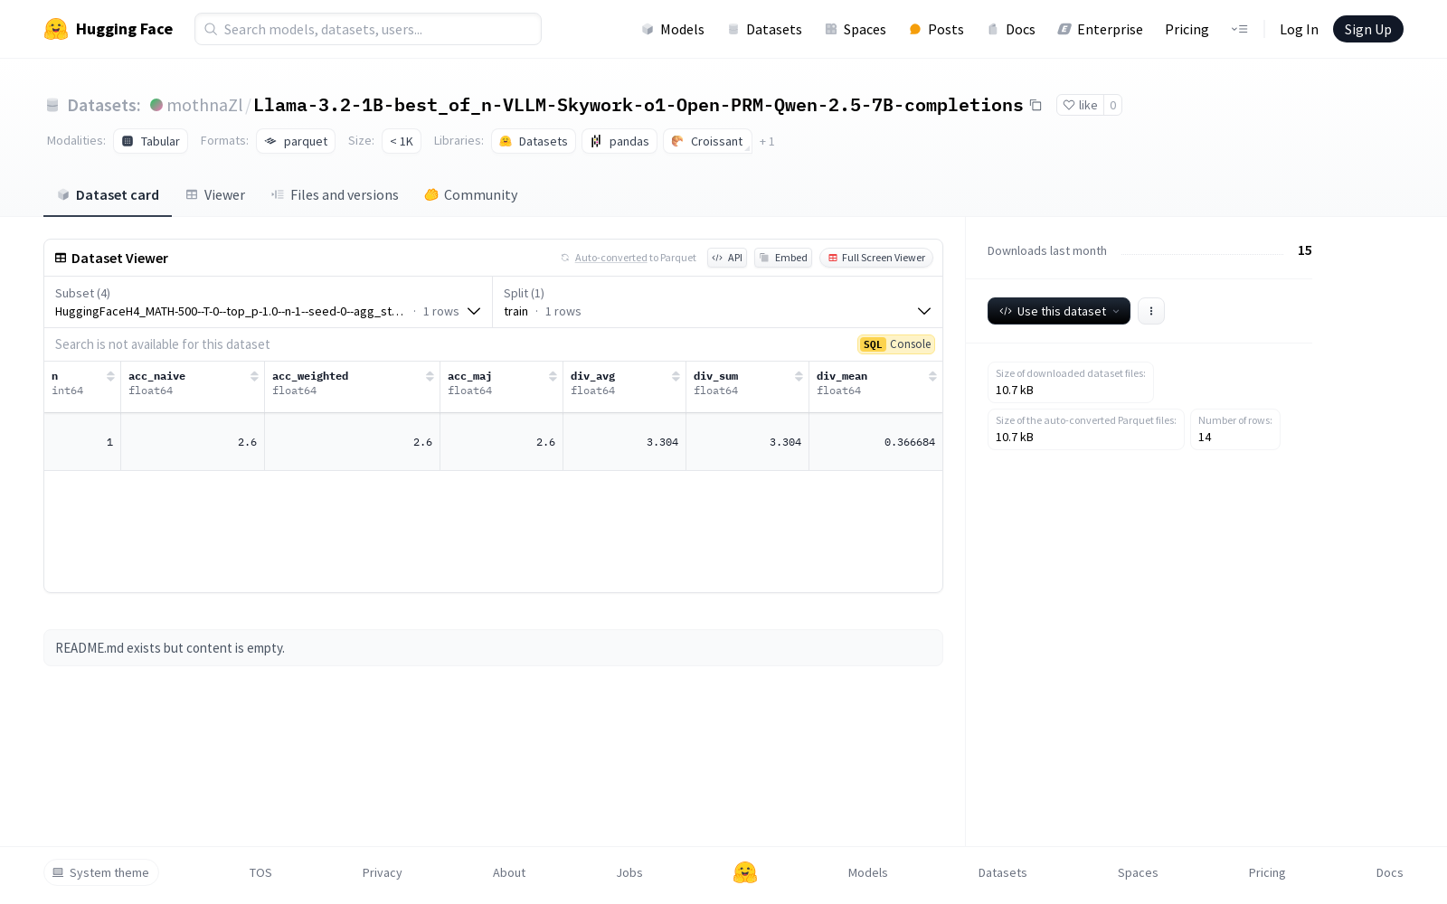The height and width of the screenshot is (904, 1447).
Task: Open the Spaces nav item in header
Action: [855, 29]
